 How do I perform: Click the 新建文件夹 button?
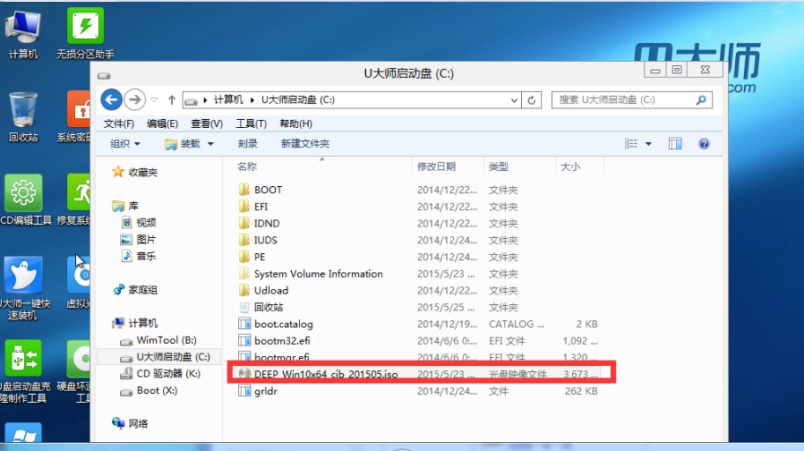[304, 144]
